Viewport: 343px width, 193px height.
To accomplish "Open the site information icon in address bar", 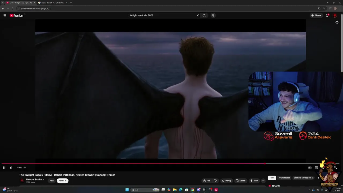I will point(18,8).
